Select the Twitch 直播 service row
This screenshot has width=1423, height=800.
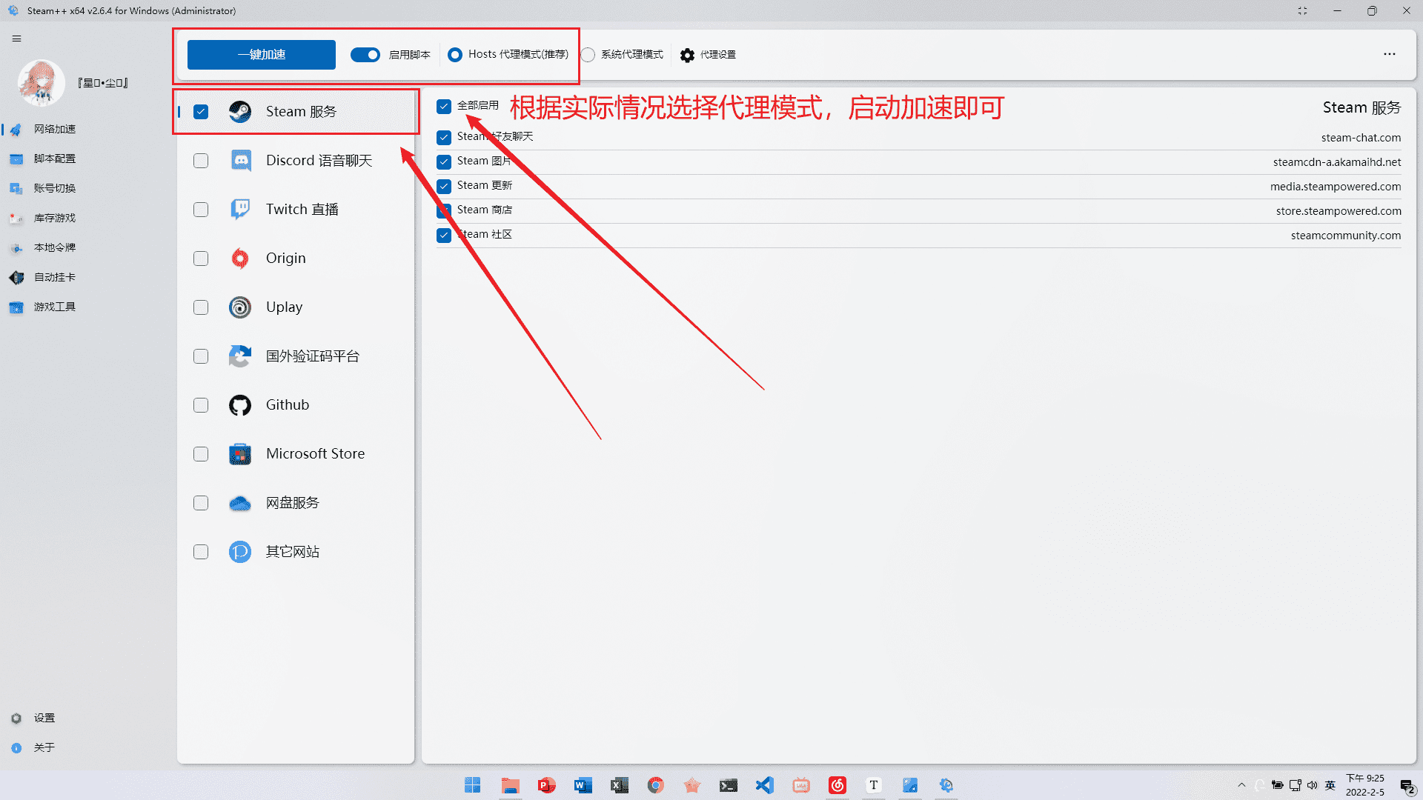[296, 210]
